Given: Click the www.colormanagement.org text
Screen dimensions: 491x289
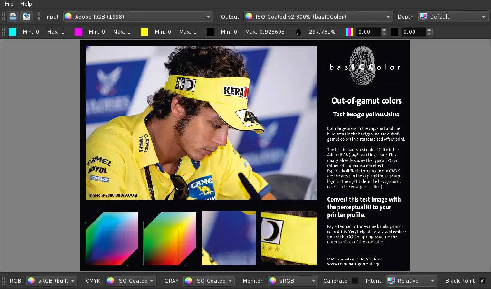Looking at the screenshot, I should tap(353, 264).
